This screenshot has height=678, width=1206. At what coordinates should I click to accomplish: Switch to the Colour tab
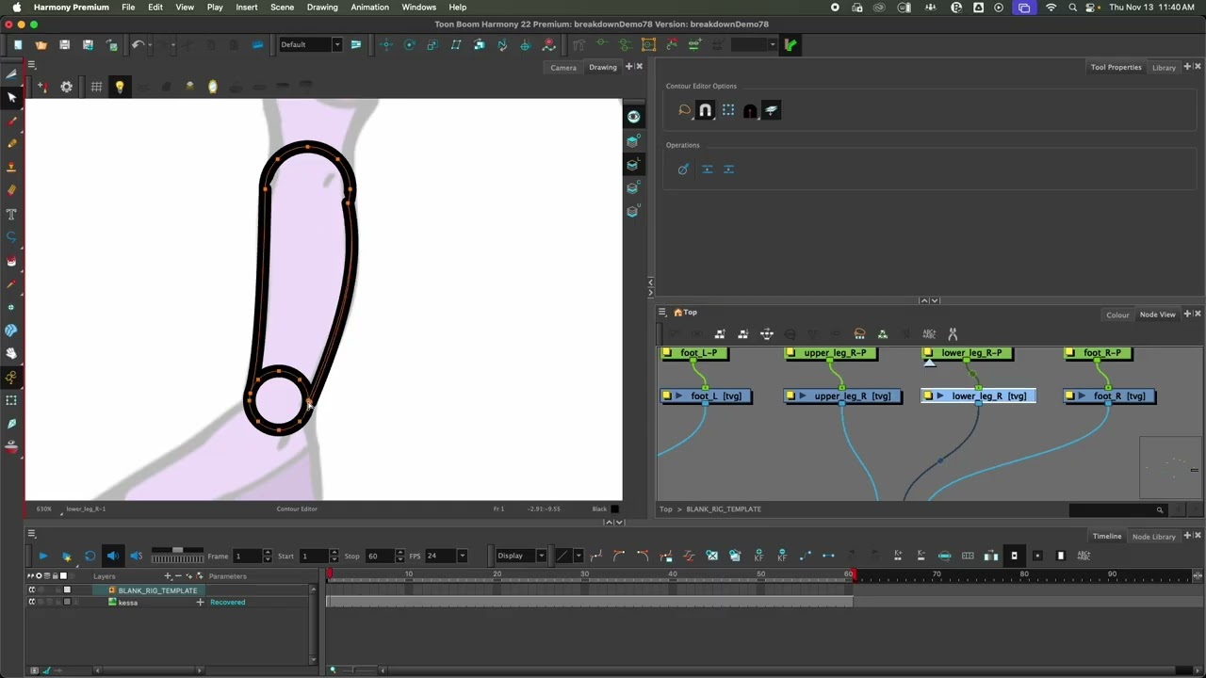[x=1117, y=315]
